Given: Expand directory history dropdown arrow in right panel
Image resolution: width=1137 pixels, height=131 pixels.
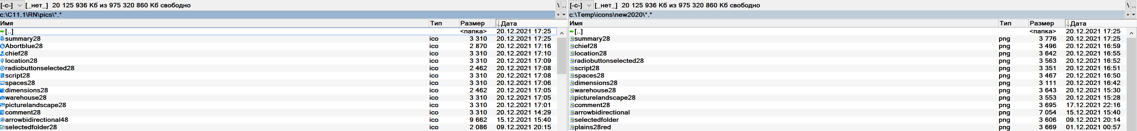Looking at the screenshot, I should [x=1133, y=14].
